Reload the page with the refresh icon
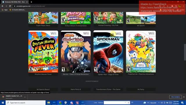Image resolution: width=186 pixels, height=105 pixels. tap(10, 6)
